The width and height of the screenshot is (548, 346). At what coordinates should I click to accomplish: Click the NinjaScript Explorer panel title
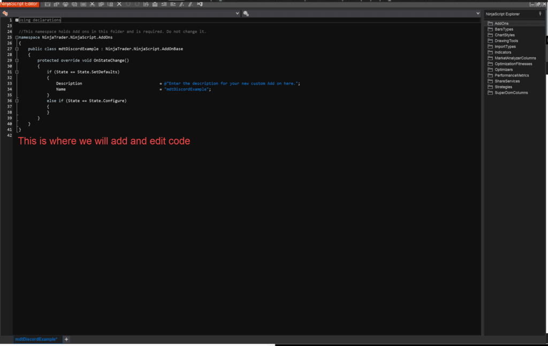point(503,14)
